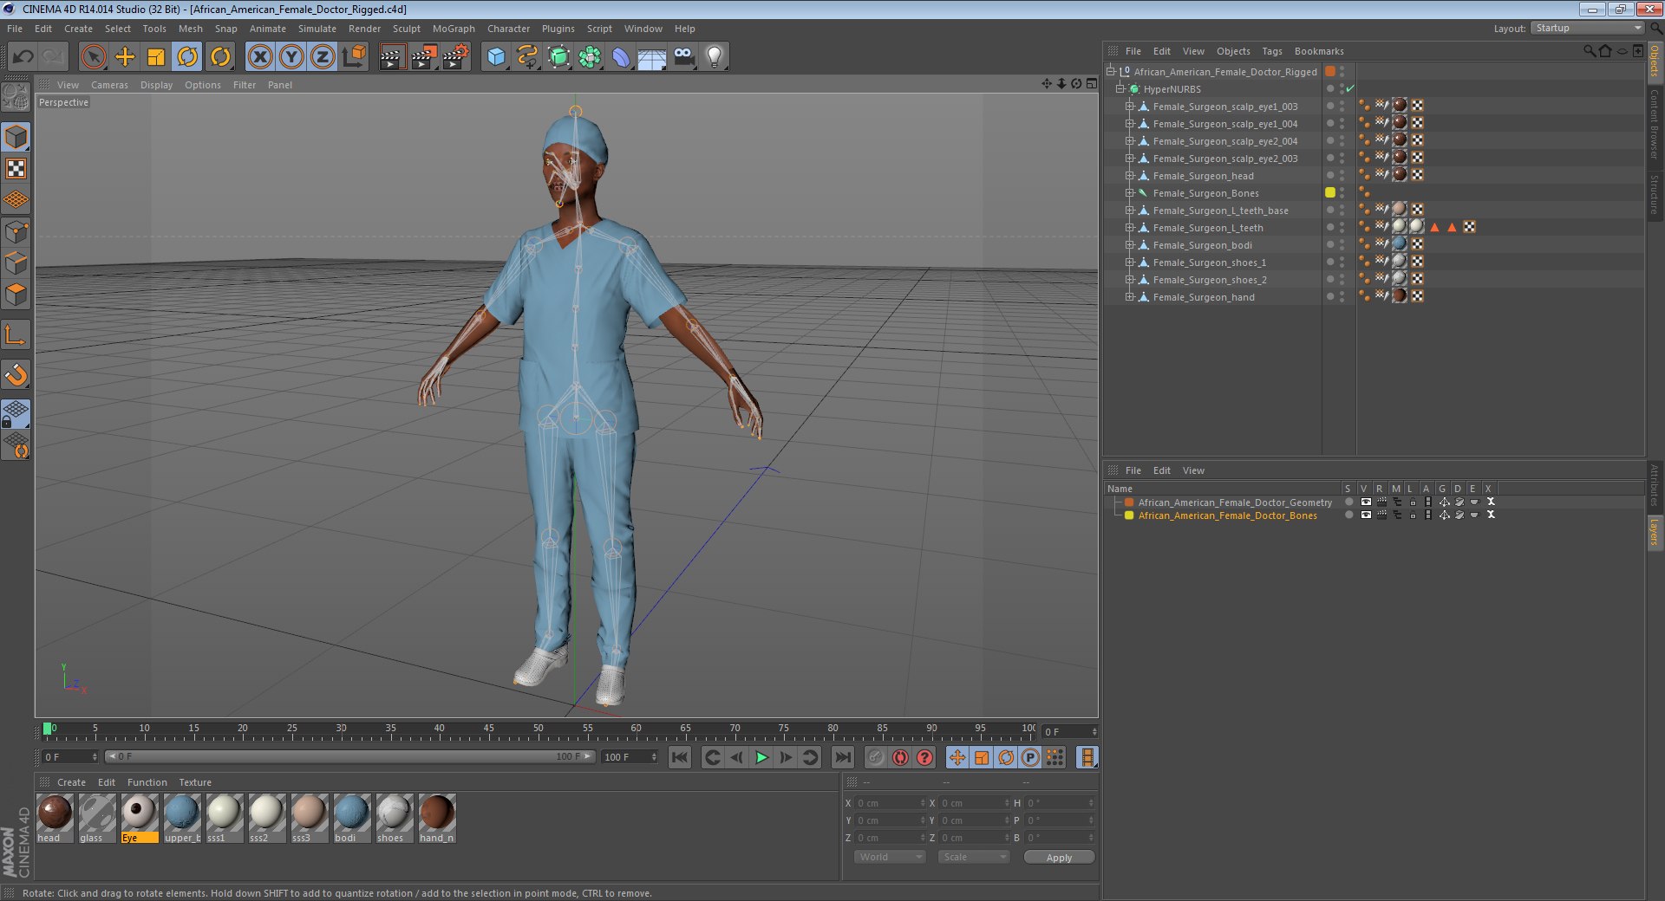Open the spline pen tools

527,57
